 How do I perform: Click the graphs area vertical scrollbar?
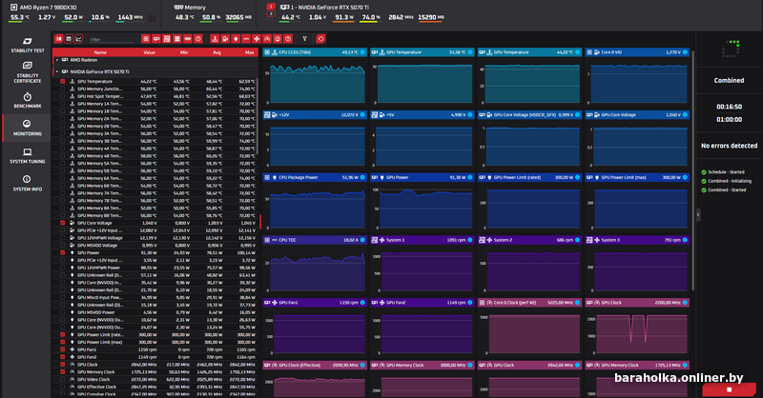coord(692,170)
